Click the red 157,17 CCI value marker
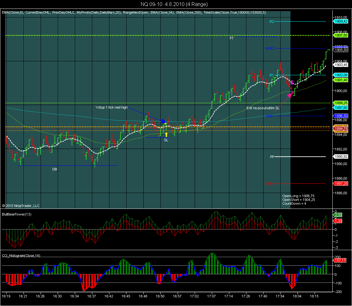 tap(340, 260)
